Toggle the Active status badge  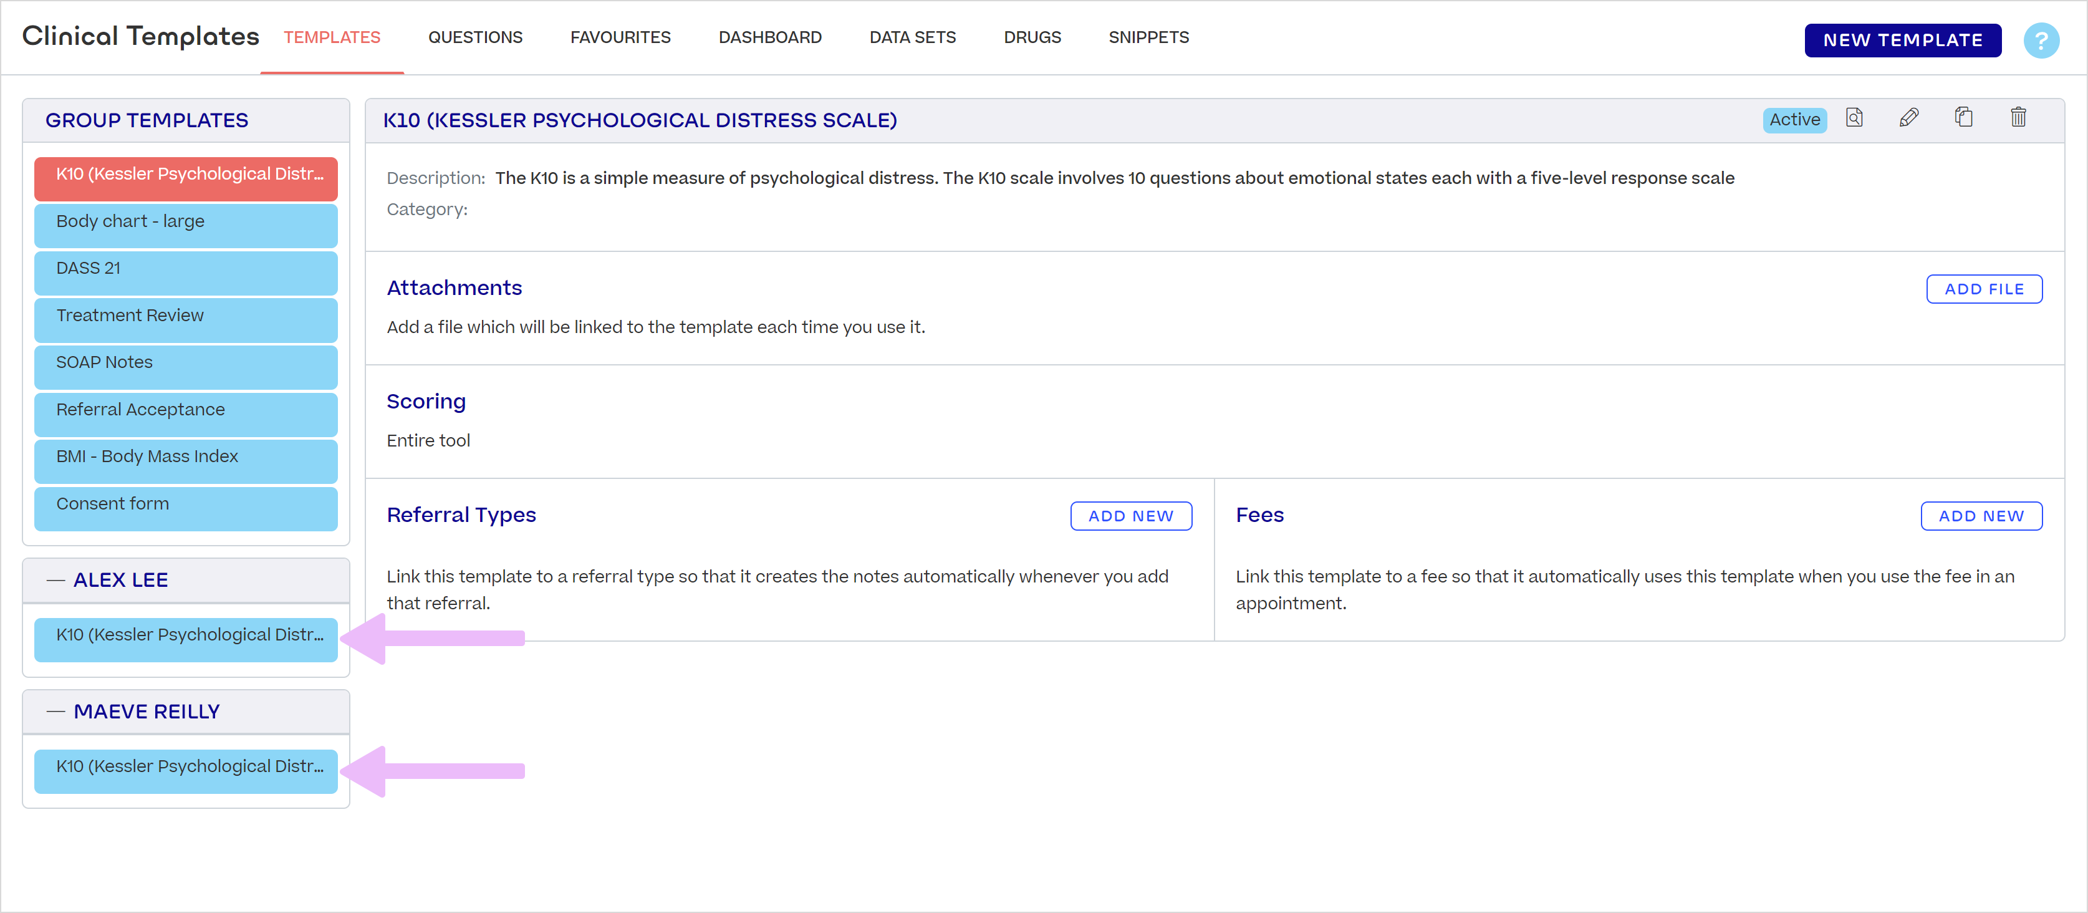tap(1794, 119)
